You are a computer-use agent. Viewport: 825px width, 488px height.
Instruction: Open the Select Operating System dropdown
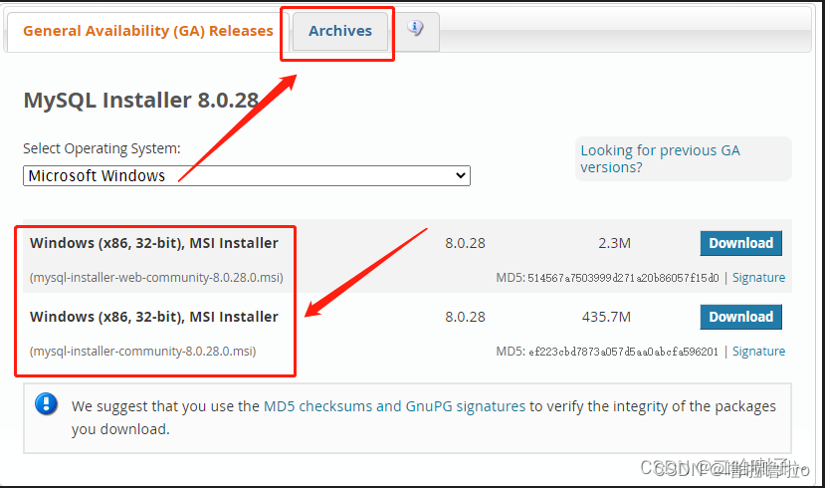pyautogui.click(x=246, y=176)
